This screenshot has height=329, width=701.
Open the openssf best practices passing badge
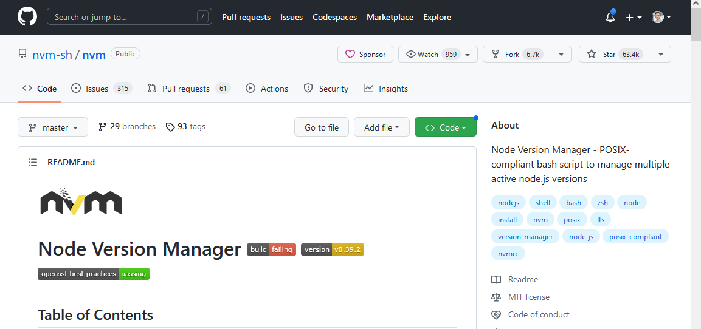coord(94,274)
